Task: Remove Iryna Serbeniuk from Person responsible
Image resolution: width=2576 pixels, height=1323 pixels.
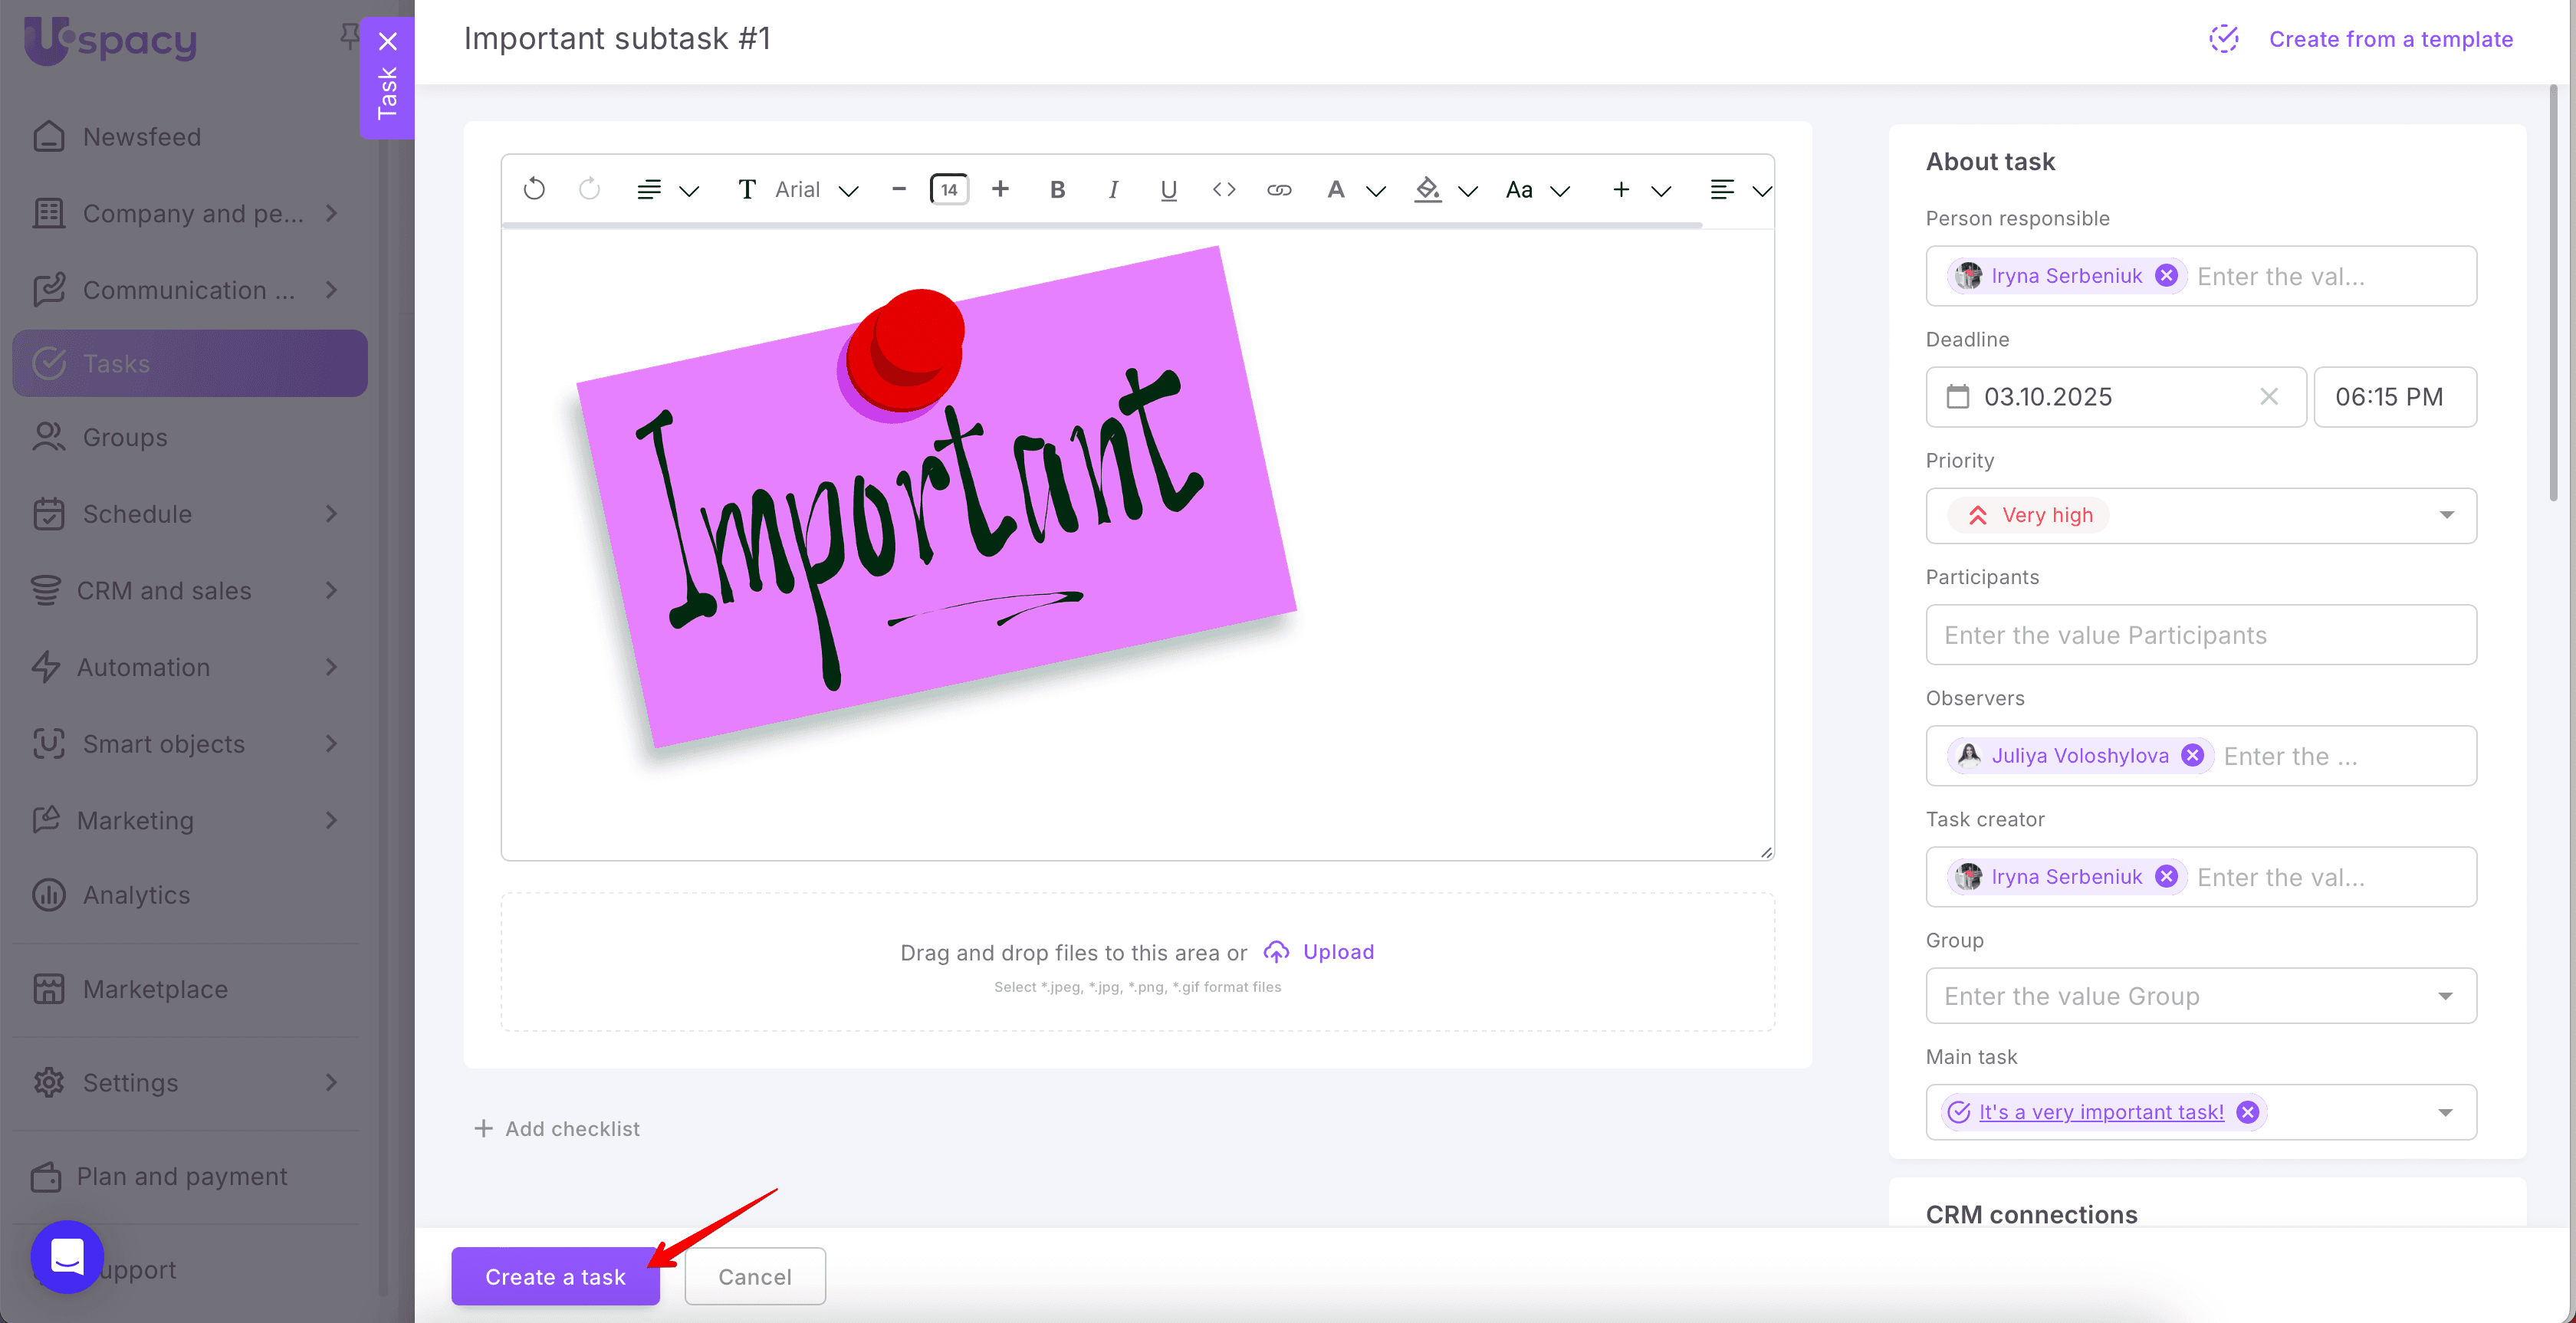Action: coord(2167,276)
